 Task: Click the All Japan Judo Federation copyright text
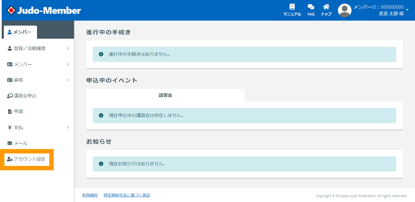(x=361, y=196)
